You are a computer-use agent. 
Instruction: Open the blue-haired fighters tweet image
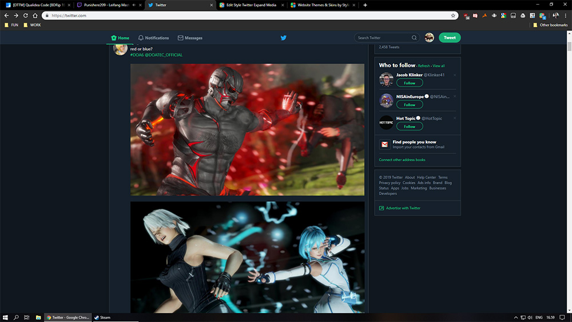tap(247, 257)
